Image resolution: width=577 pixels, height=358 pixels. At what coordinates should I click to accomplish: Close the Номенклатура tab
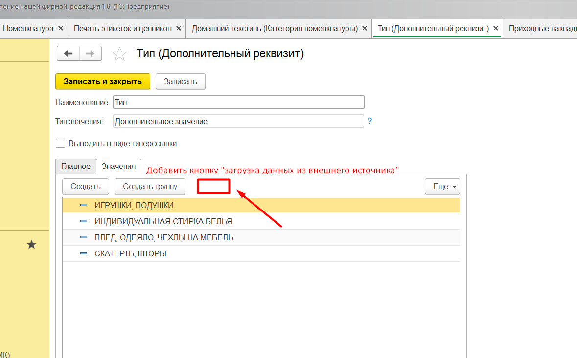60,29
